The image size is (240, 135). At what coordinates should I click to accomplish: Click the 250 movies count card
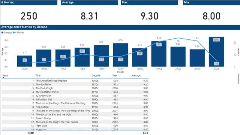pyautogui.click(x=29, y=16)
